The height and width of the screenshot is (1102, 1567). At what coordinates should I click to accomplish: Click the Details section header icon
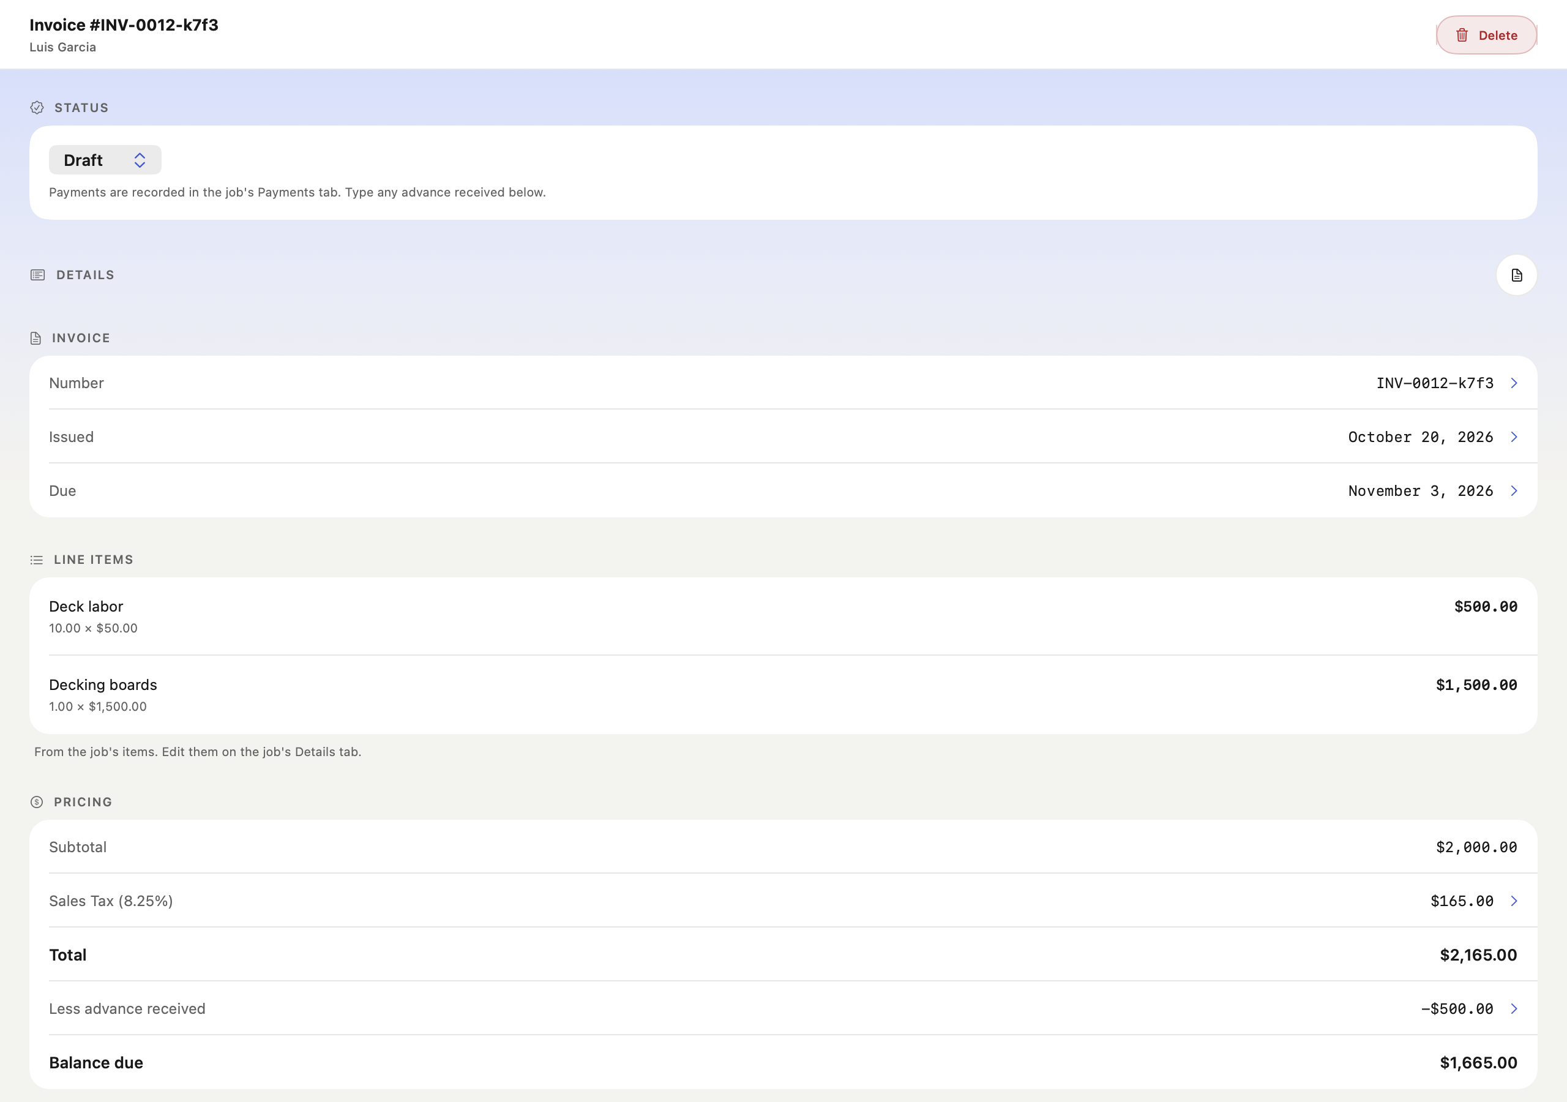(37, 275)
